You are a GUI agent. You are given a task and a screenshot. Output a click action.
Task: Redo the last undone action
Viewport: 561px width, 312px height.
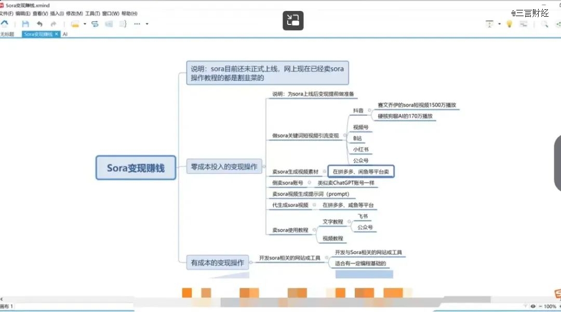pos(54,24)
